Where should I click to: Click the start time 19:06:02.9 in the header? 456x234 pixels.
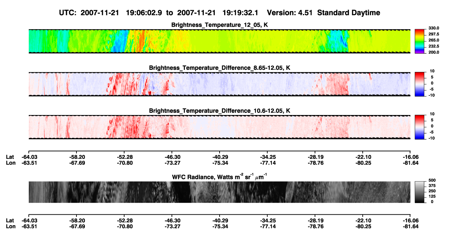(144, 13)
